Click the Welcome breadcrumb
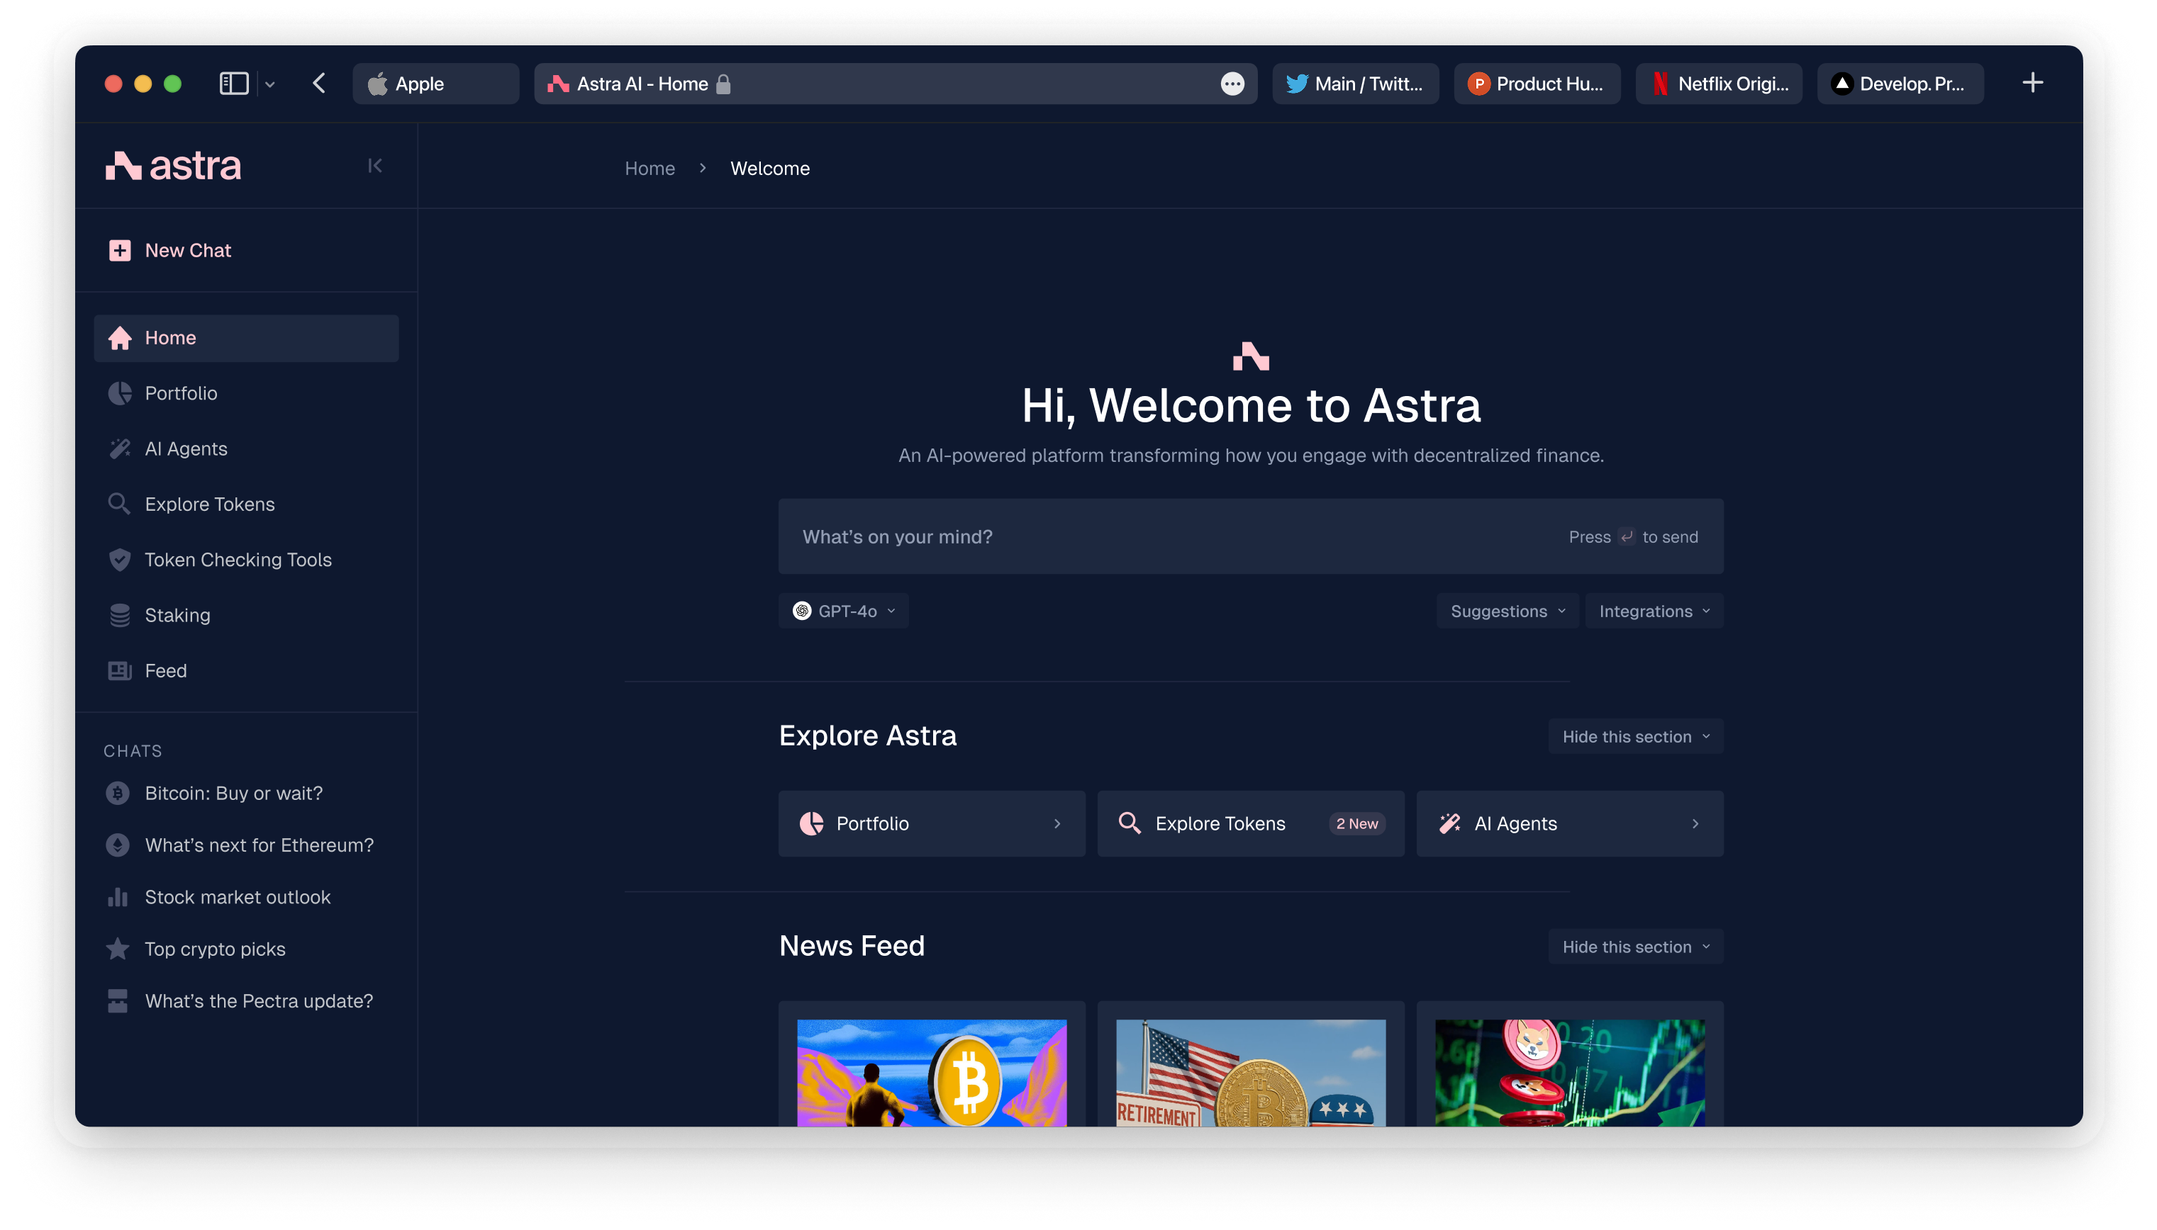 (770, 168)
